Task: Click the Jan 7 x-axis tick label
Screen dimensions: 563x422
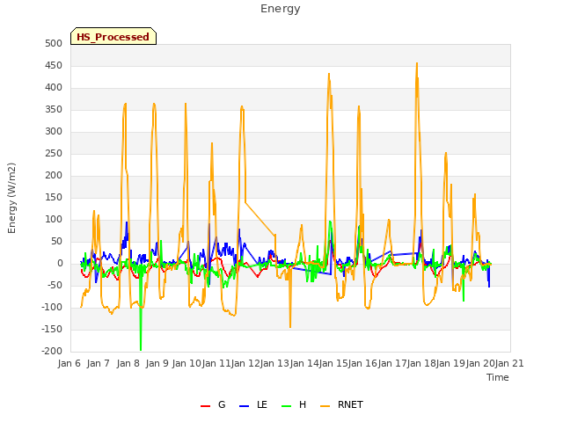Action: (x=99, y=363)
